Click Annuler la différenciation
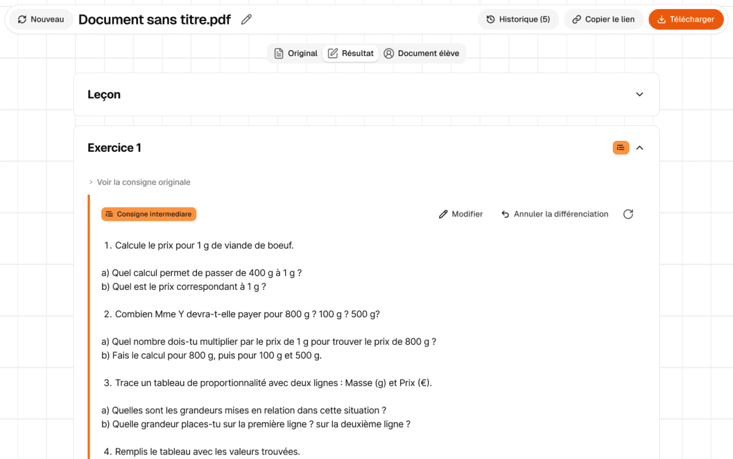Screen dimensions: 733x459 (x=555, y=214)
